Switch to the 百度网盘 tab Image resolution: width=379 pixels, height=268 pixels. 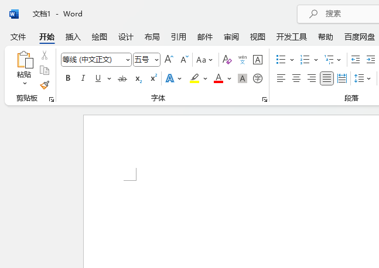(x=360, y=37)
